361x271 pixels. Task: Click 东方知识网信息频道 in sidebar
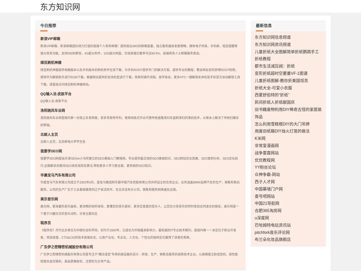point(273,37)
